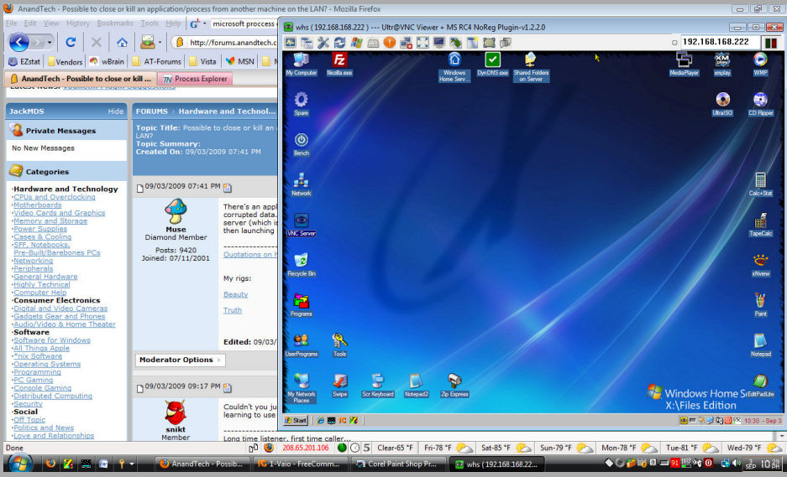Click the VNC viewer IP address field
This screenshot has height=477, width=787.
[x=720, y=42]
